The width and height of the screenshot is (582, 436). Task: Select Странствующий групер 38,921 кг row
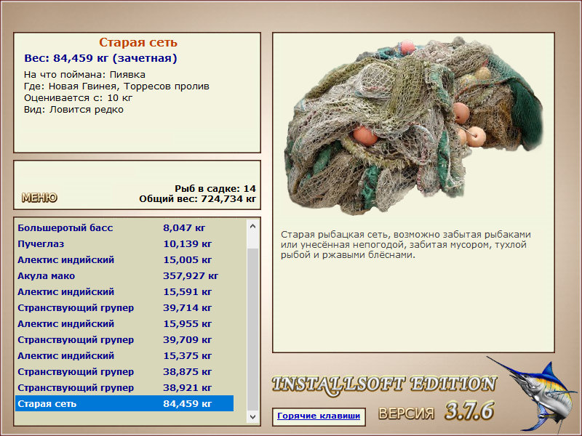124,387
